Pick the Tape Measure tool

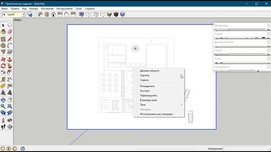coord(3,80)
